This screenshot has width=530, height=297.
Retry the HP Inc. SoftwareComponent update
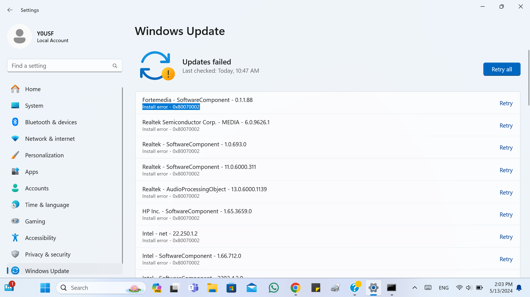[x=506, y=215]
